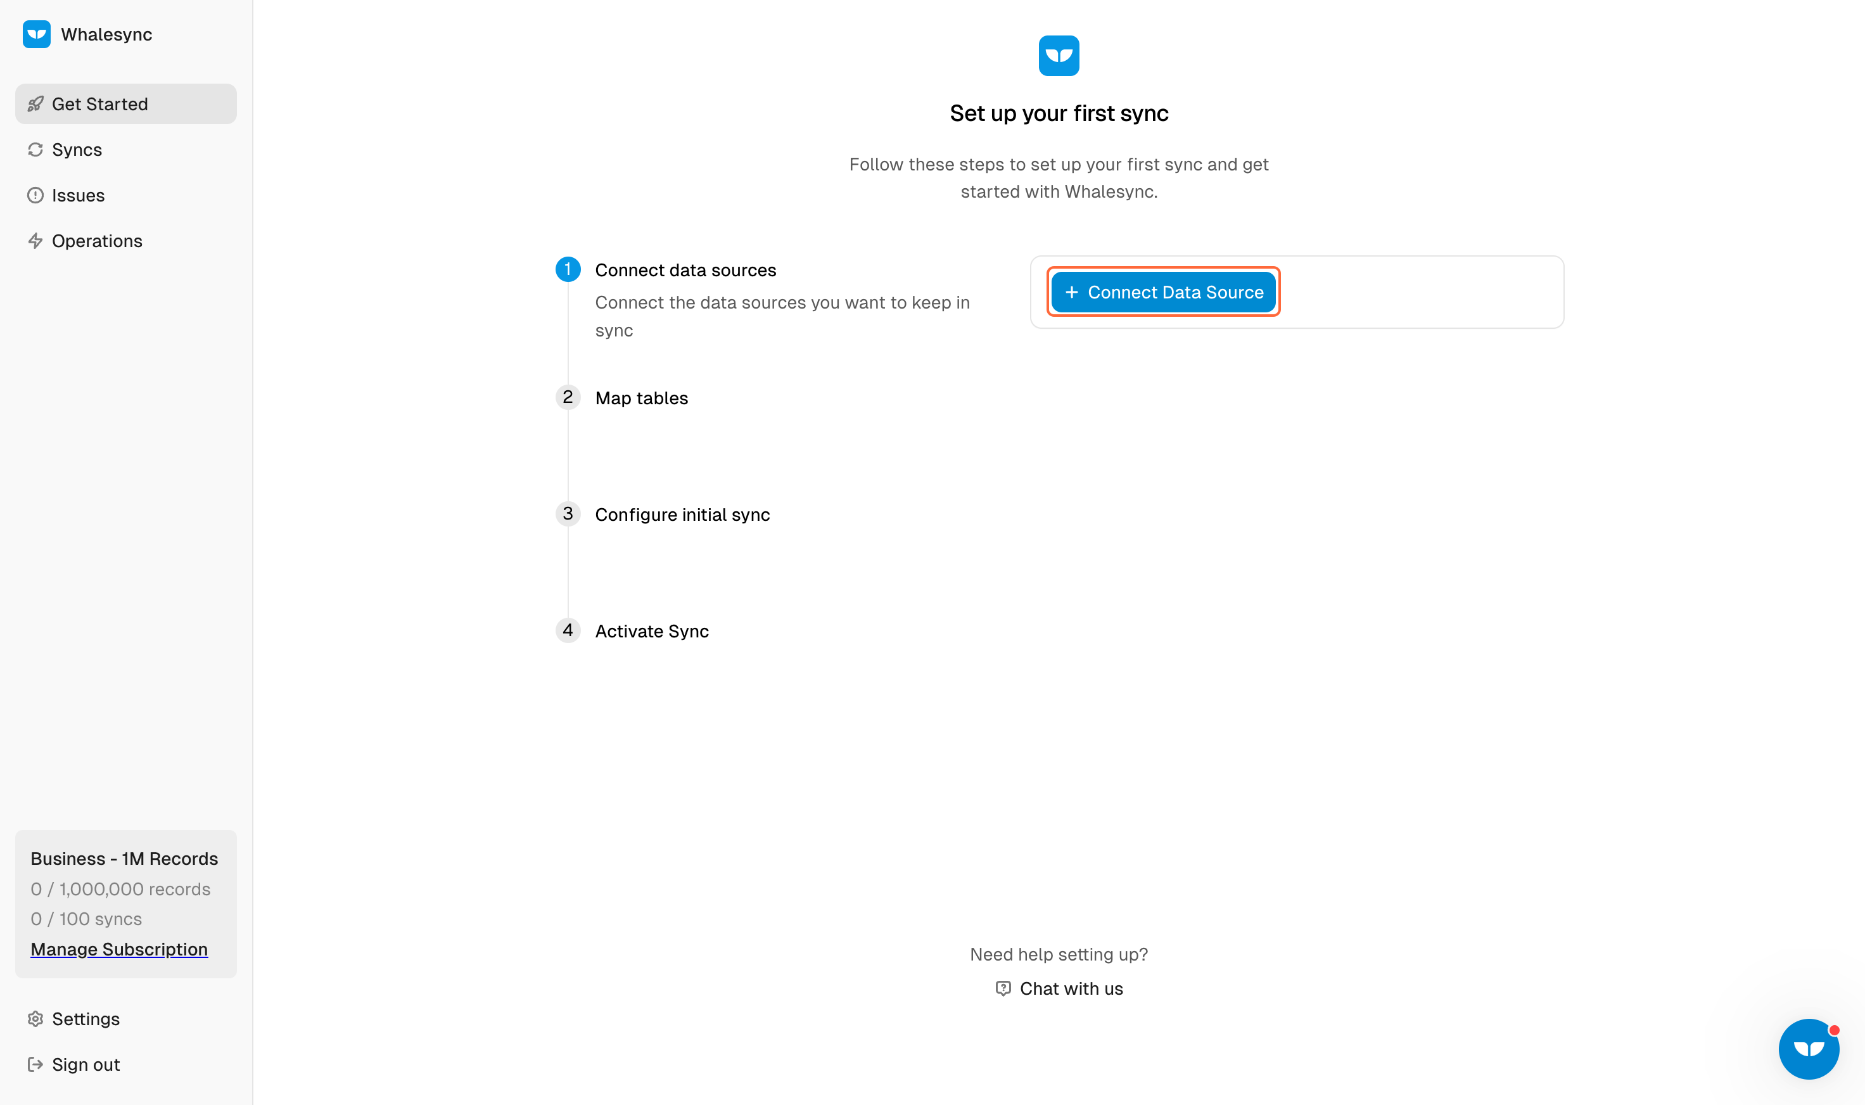This screenshot has height=1105, width=1865.
Task: Select the Connect data sources step title
Action: pos(685,269)
